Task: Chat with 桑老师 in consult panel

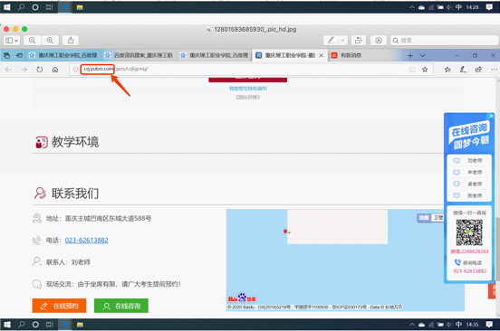Action: point(469,184)
